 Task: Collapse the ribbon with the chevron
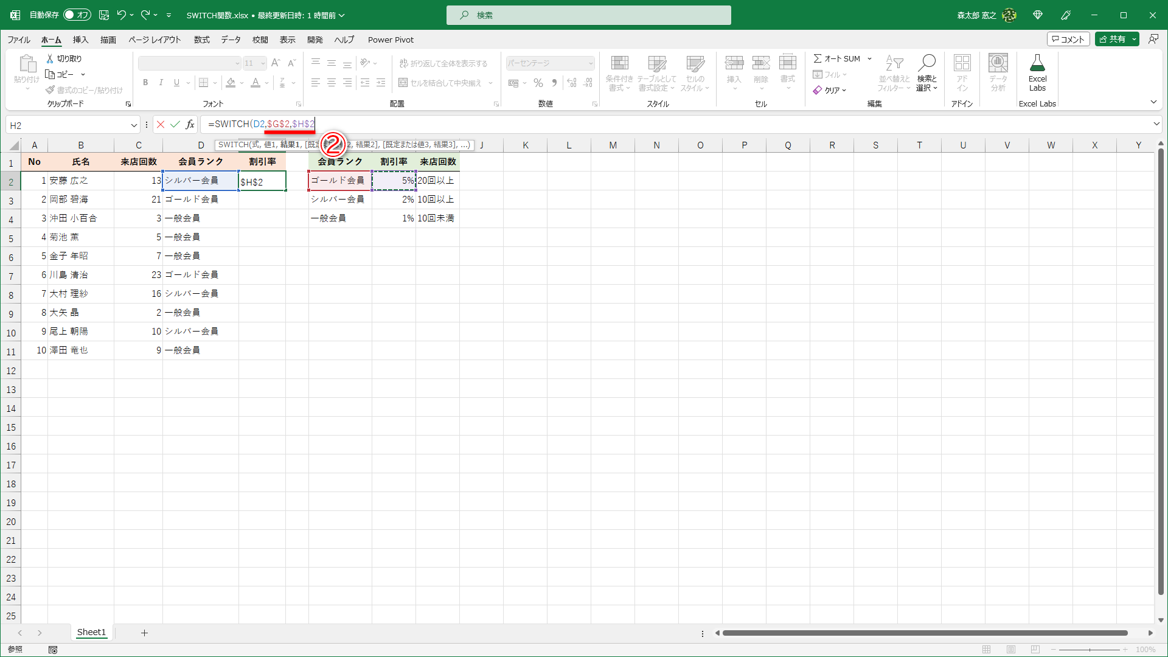coord(1153,102)
